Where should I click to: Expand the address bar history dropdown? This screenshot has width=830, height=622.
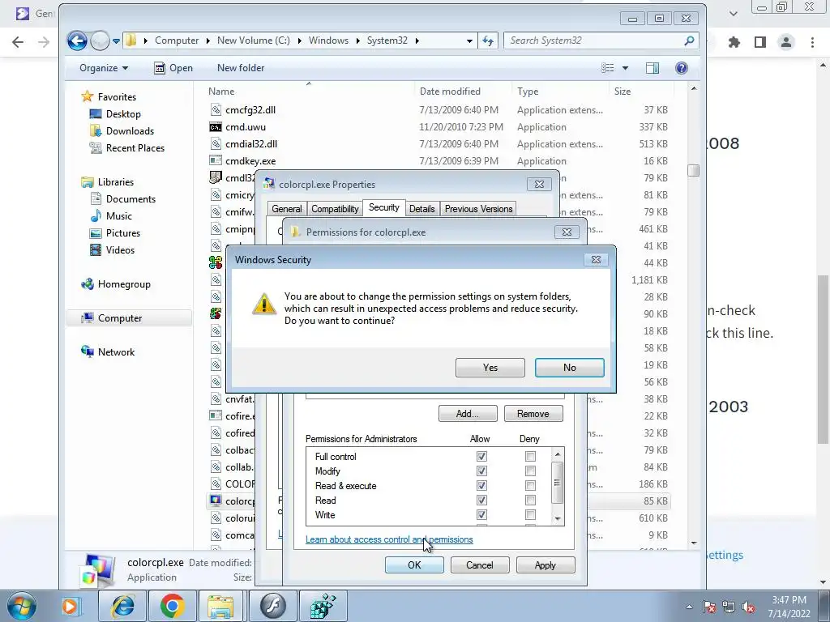point(469,40)
